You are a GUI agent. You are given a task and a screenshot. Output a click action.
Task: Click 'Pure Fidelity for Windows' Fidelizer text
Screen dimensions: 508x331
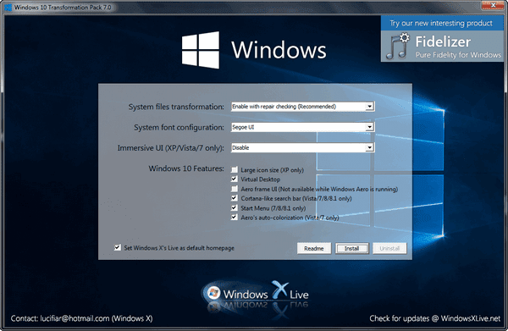pos(458,55)
